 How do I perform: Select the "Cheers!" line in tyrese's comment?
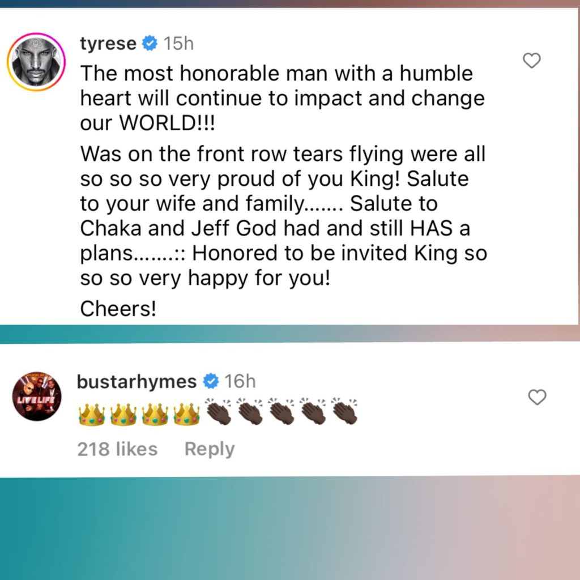click(x=118, y=309)
